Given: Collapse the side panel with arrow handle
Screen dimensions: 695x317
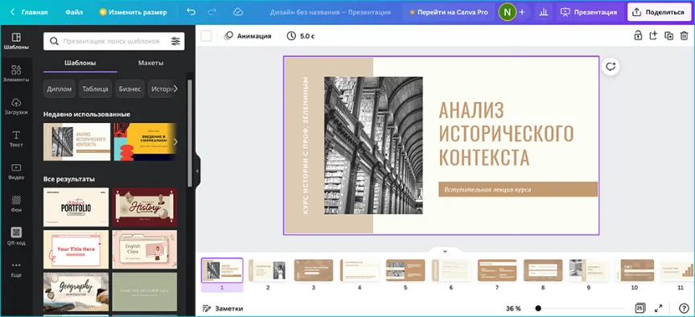Looking at the screenshot, I should click(x=198, y=171).
